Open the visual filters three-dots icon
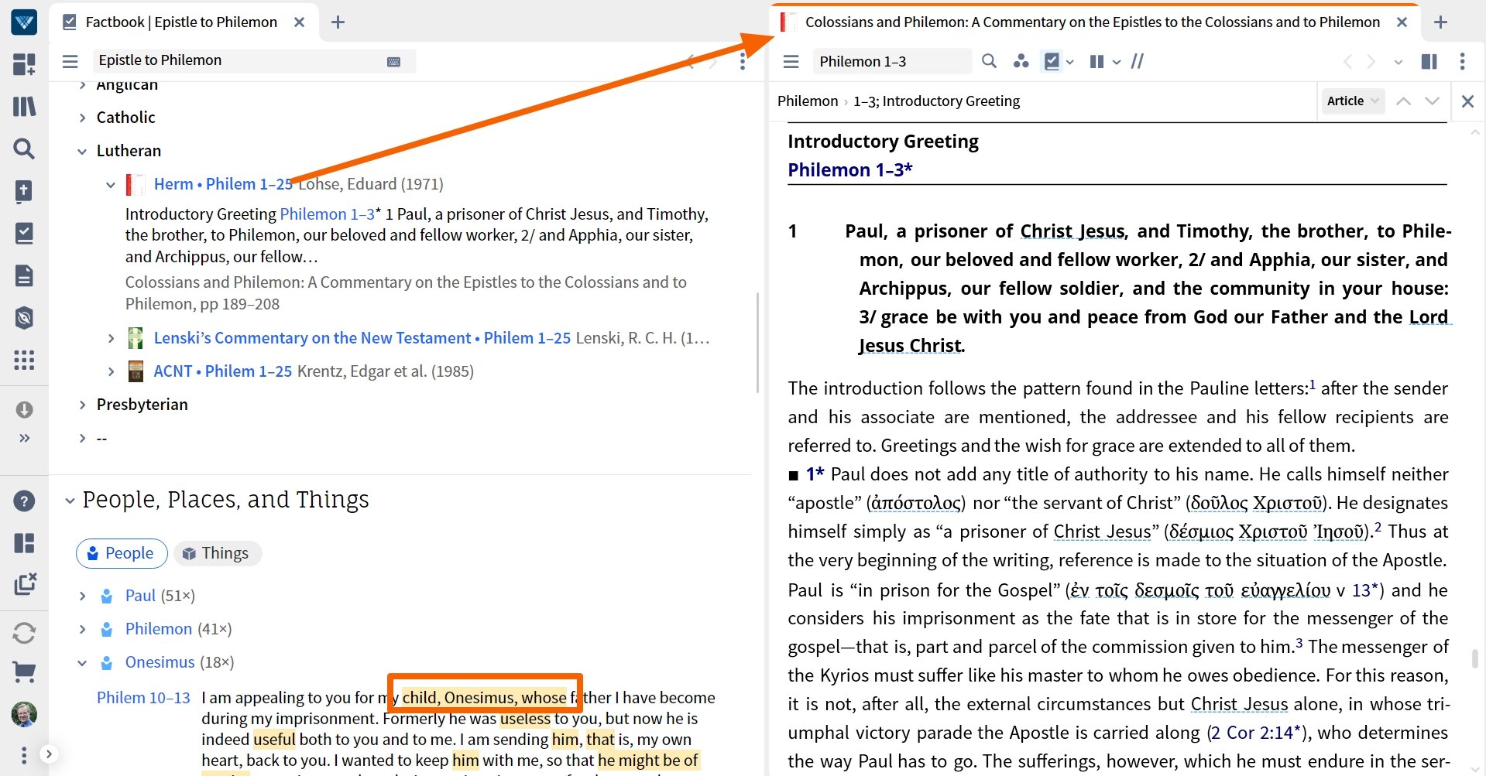This screenshot has height=776, width=1486. 1021,61
